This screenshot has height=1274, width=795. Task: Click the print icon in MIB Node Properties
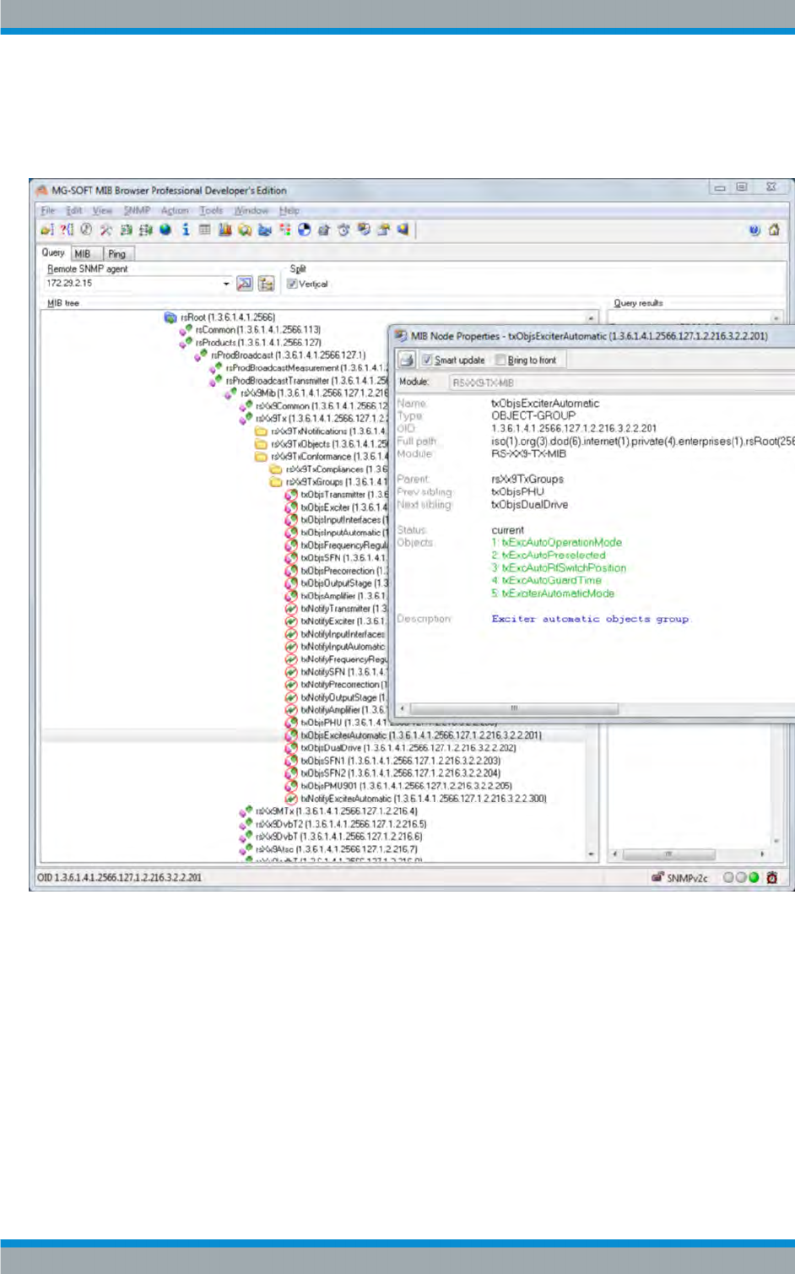(x=407, y=361)
